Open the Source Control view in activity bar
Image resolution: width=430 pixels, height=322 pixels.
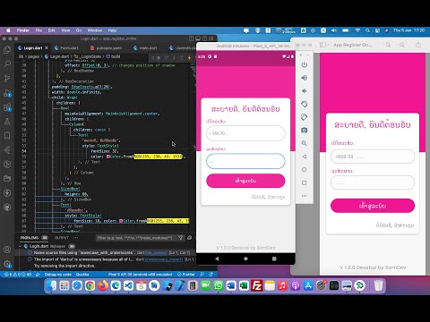click(7, 78)
